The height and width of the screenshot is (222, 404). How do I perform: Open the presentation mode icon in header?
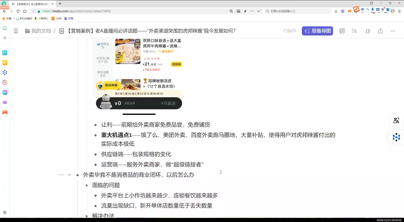point(342,31)
